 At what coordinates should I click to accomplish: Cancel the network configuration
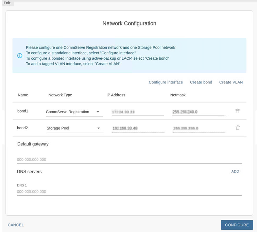coord(16,225)
